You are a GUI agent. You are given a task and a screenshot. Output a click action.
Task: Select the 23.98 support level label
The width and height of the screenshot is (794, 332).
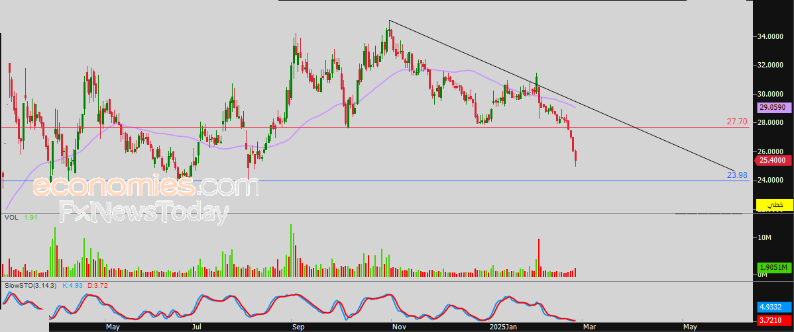coord(737,175)
